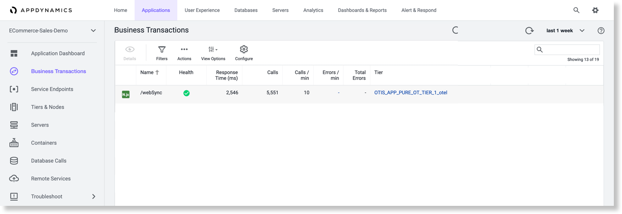Screen dimensions: 622x214
Task: Open the last 1 week time range dropdown
Action: (565, 31)
